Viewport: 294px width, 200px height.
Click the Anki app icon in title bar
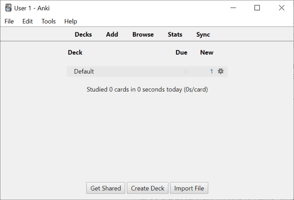point(8,8)
